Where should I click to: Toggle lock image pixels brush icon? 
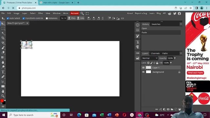151,63
